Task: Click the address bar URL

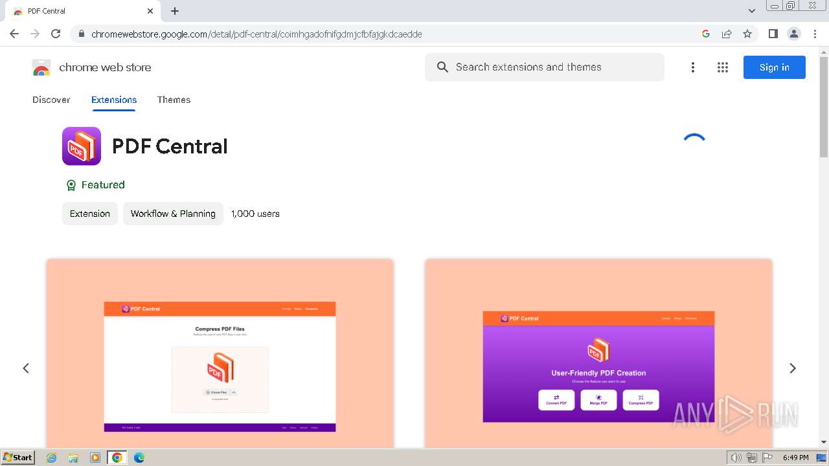Action: [256, 34]
